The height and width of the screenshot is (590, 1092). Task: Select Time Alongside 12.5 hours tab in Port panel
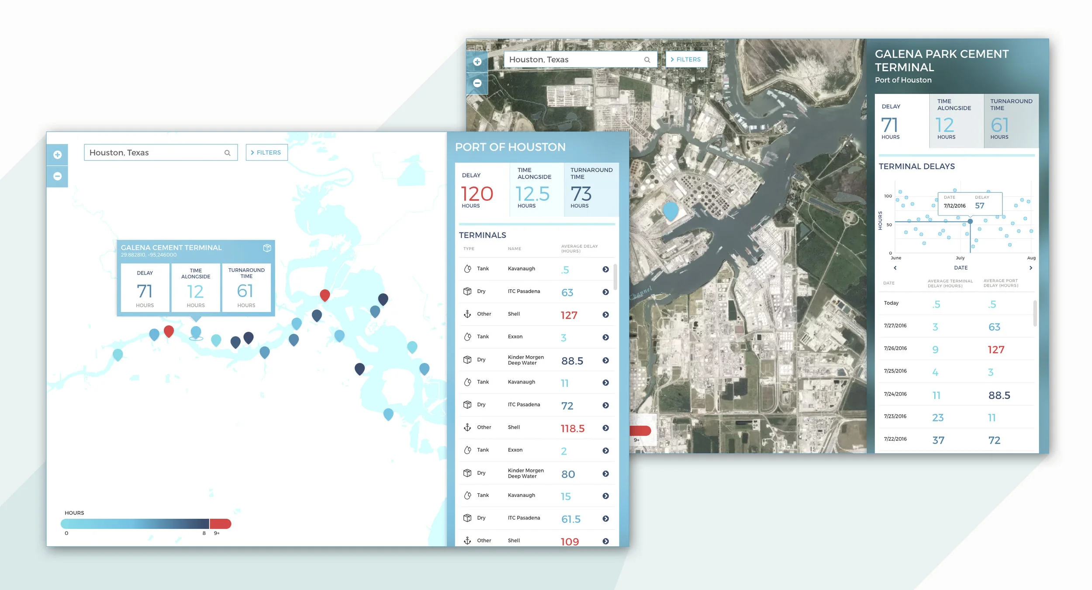(x=537, y=190)
